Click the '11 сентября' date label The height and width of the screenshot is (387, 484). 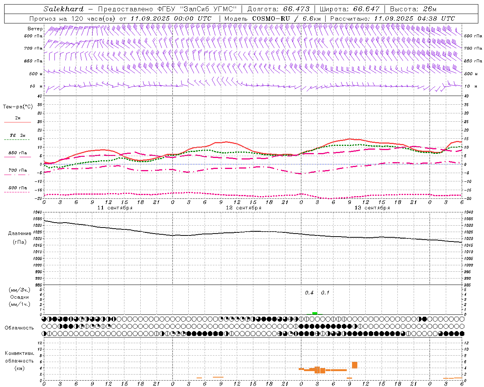[x=115, y=208]
